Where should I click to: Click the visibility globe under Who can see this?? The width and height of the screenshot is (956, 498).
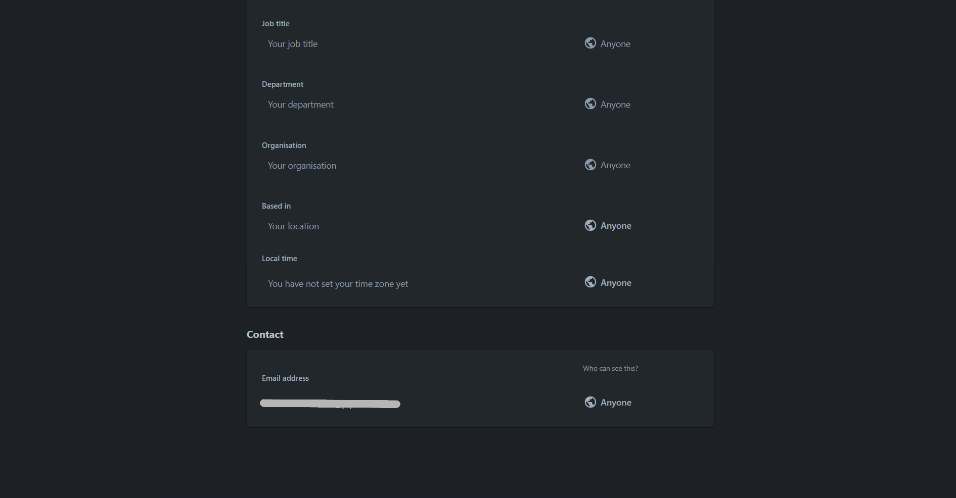[590, 402]
